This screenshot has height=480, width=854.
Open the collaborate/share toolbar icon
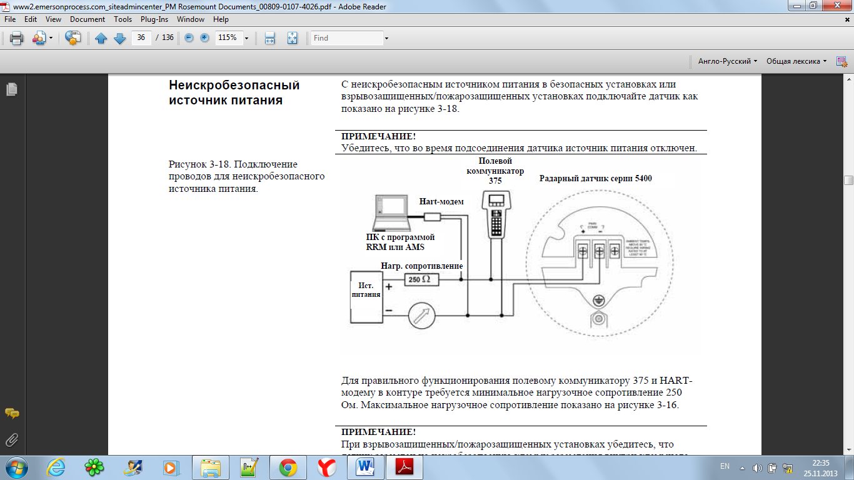tap(38, 38)
